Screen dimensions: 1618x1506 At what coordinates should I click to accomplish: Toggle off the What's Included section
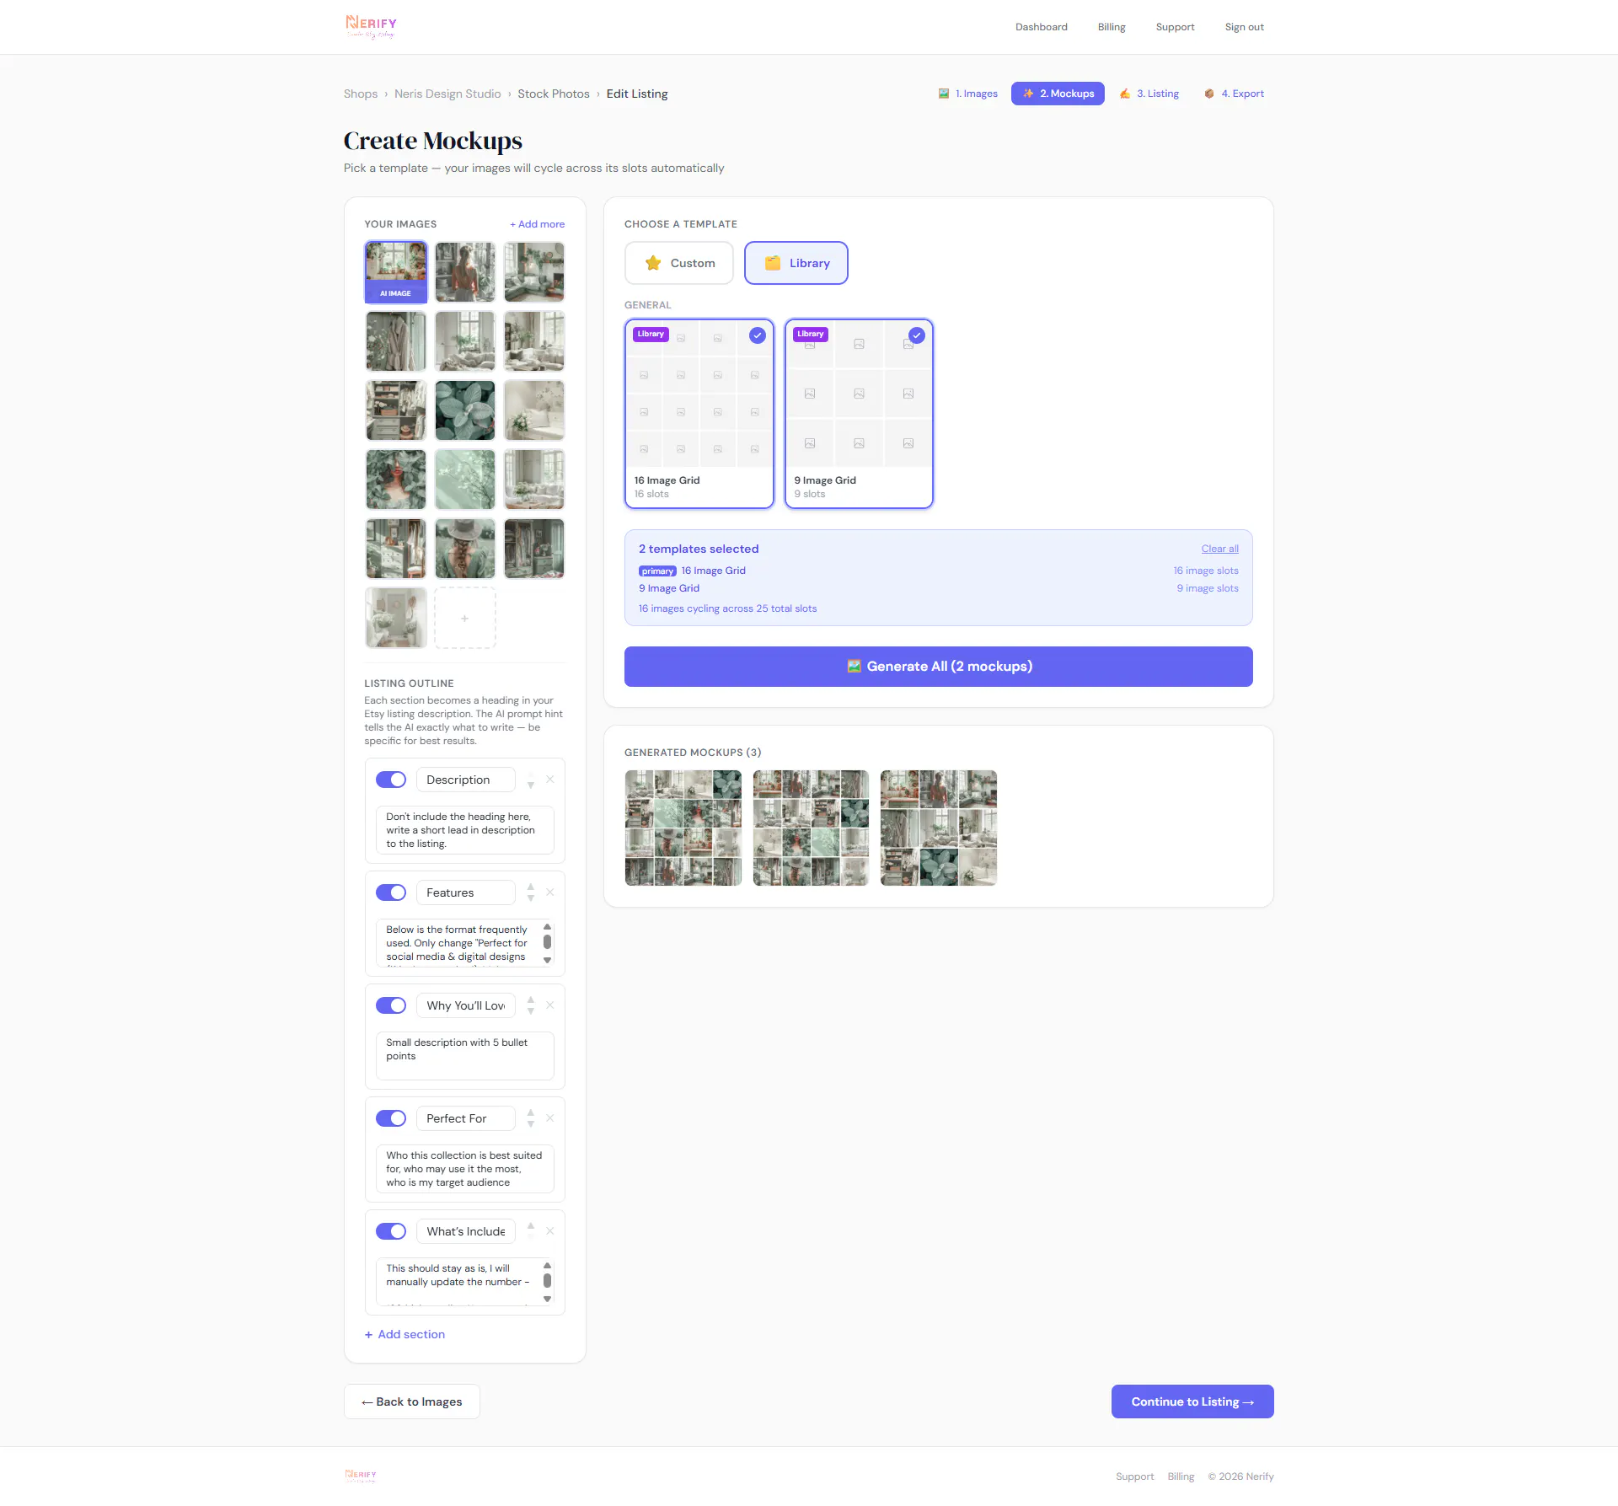(x=391, y=1231)
